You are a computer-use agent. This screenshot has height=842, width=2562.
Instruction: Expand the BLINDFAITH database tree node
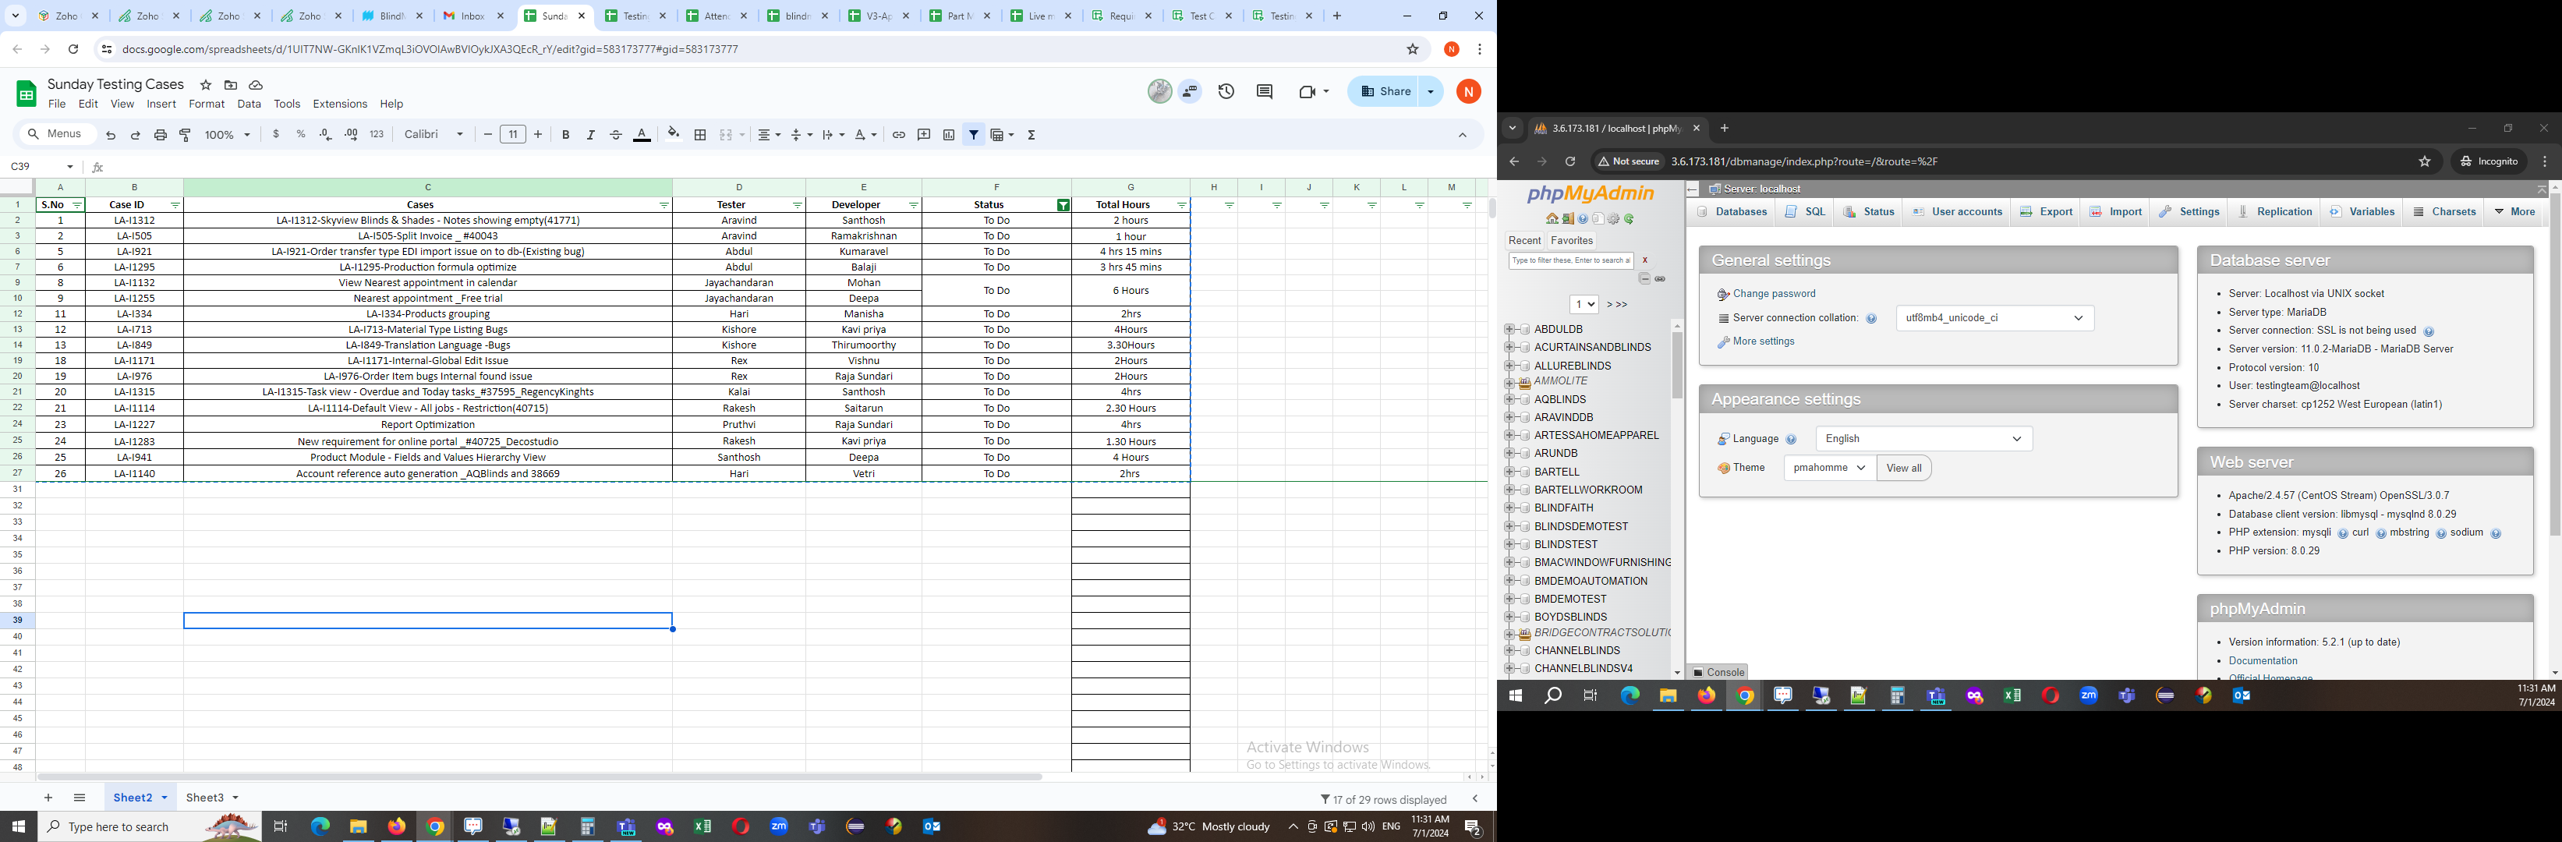tap(1509, 508)
